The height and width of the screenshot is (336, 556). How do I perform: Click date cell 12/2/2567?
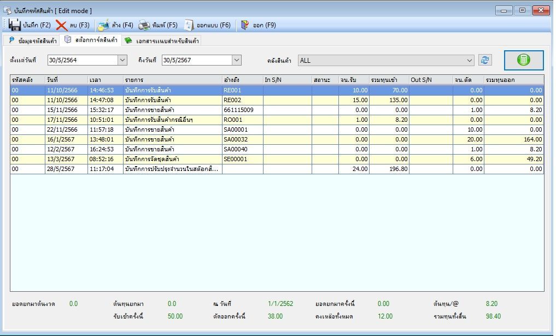[66, 149]
